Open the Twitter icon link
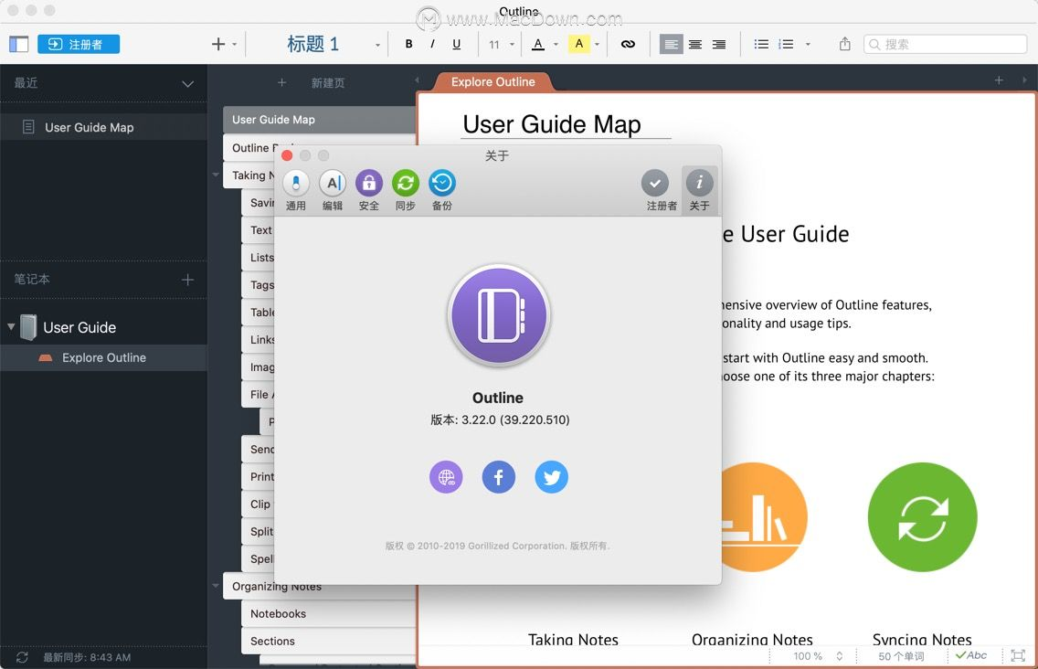The image size is (1038, 669). (552, 477)
